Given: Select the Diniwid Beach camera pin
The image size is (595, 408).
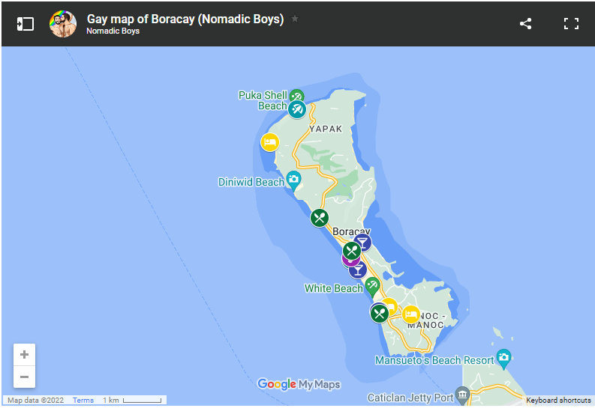Looking at the screenshot, I should pyautogui.click(x=293, y=180).
